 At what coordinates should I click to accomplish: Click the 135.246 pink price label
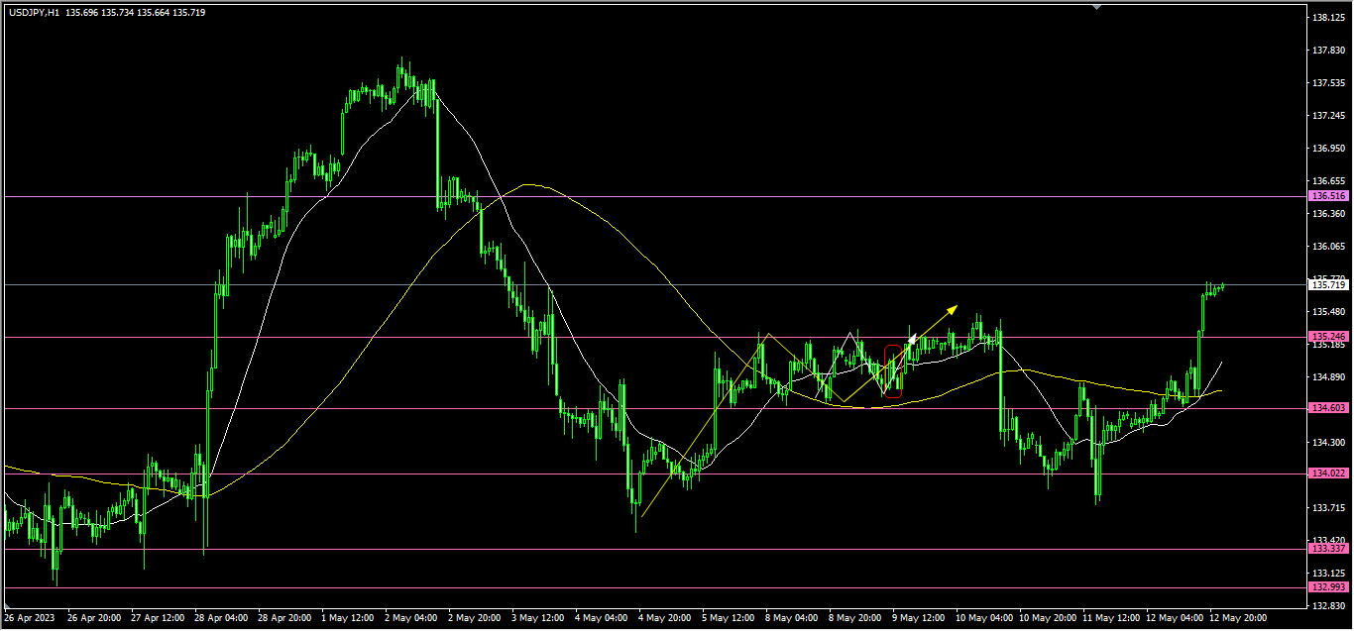pos(1328,337)
